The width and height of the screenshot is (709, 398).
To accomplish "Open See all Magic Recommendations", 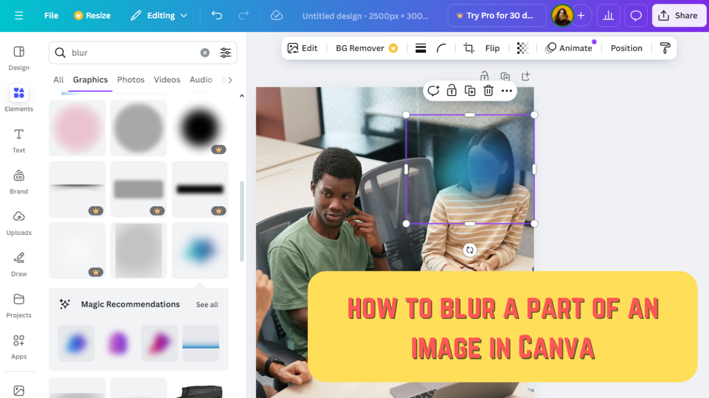I will point(207,305).
